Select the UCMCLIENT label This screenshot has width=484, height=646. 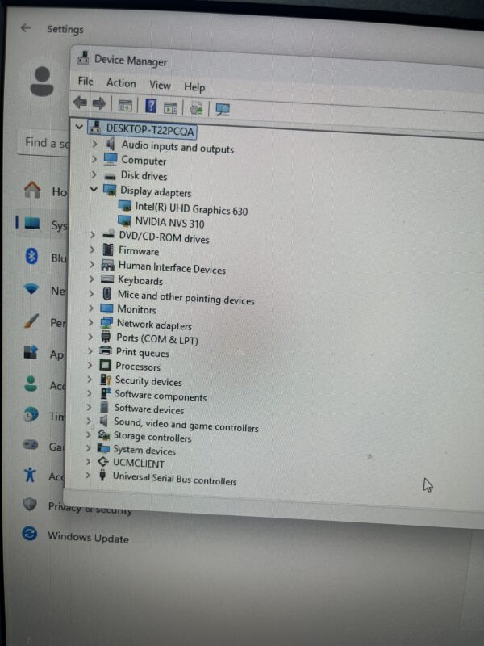pos(139,464)
